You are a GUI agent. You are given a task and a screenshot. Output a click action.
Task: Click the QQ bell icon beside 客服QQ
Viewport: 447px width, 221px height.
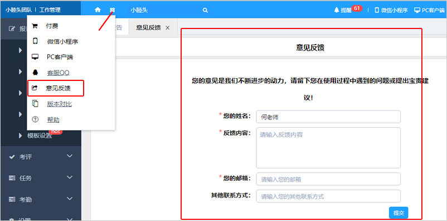coord(35,72)
